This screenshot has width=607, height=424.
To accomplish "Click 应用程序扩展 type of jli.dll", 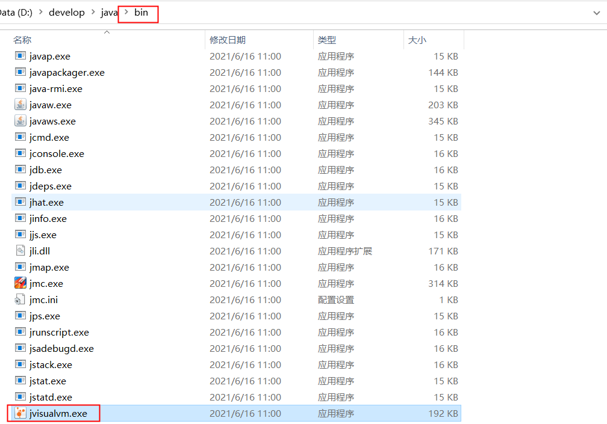I will (345, 251).
